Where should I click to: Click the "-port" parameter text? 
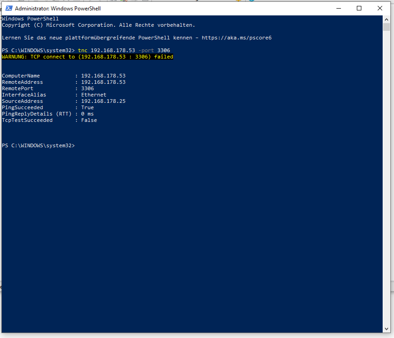[x=146, y=50]
